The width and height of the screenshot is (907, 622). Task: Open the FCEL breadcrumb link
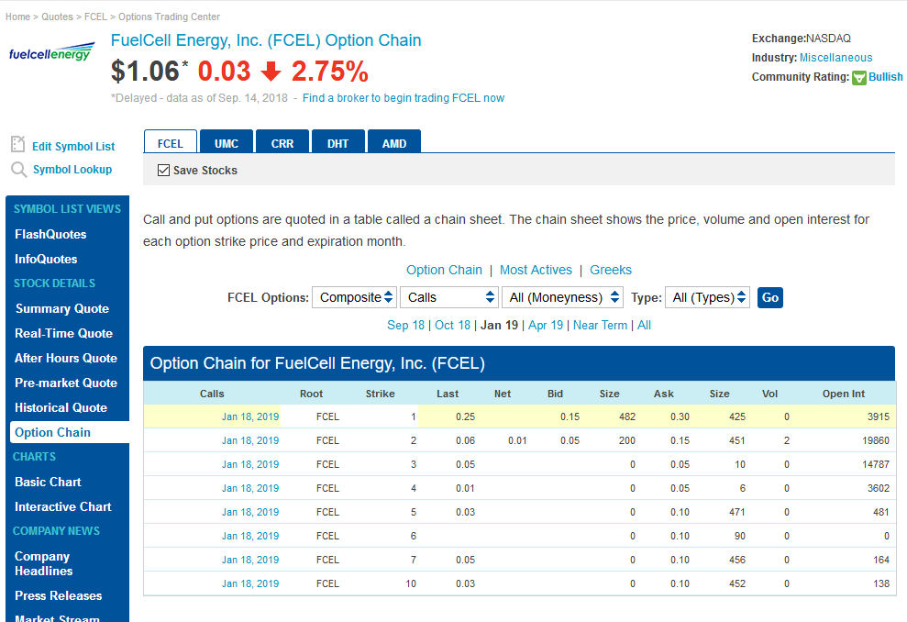[95, 17]
